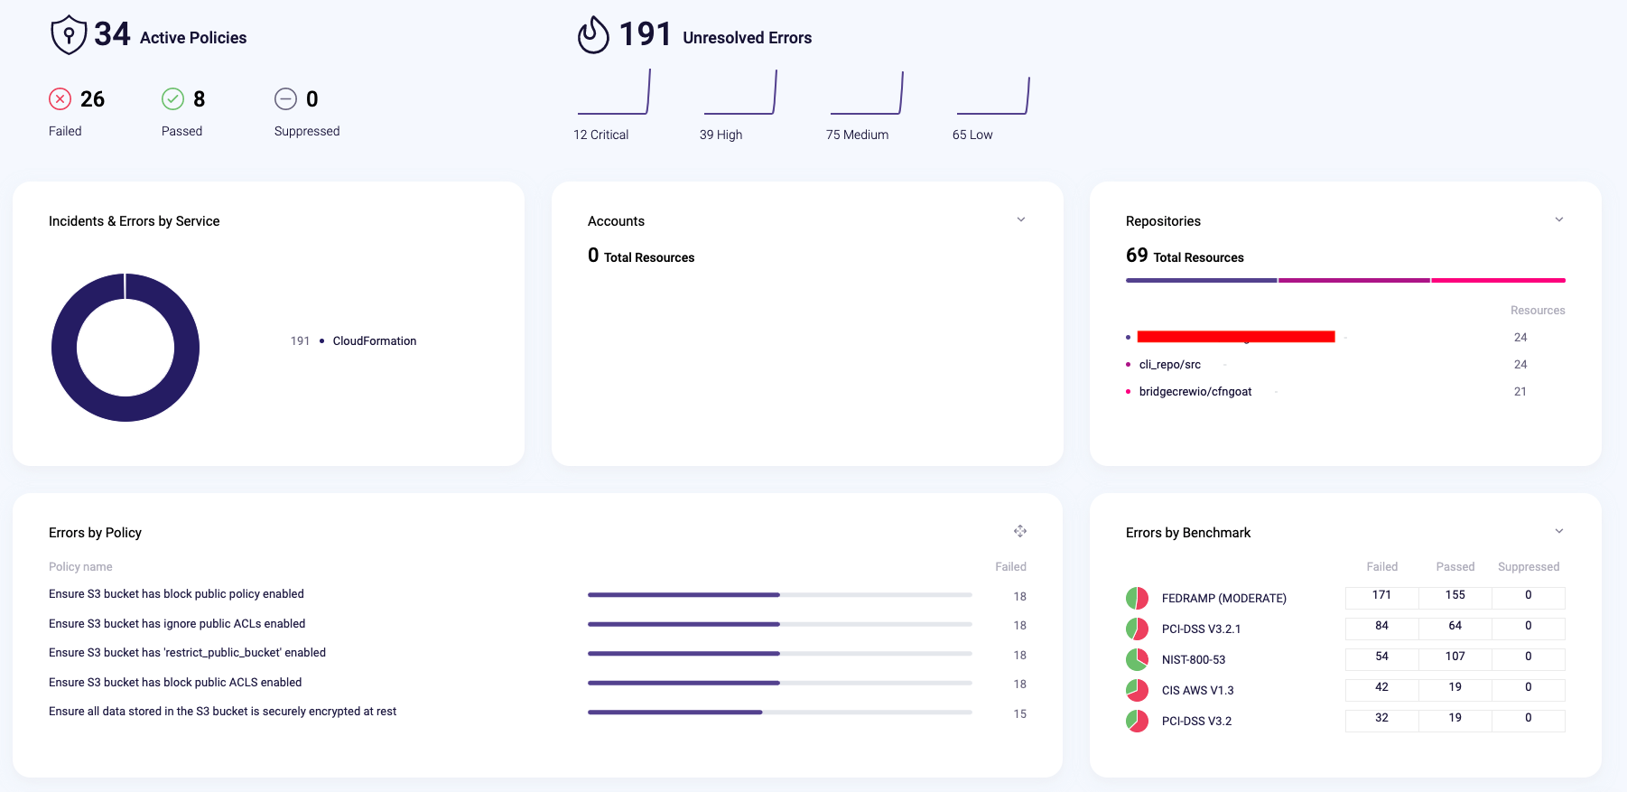
Task: Click the shield icon beside Active Policies
Action: tap(69, 35)
